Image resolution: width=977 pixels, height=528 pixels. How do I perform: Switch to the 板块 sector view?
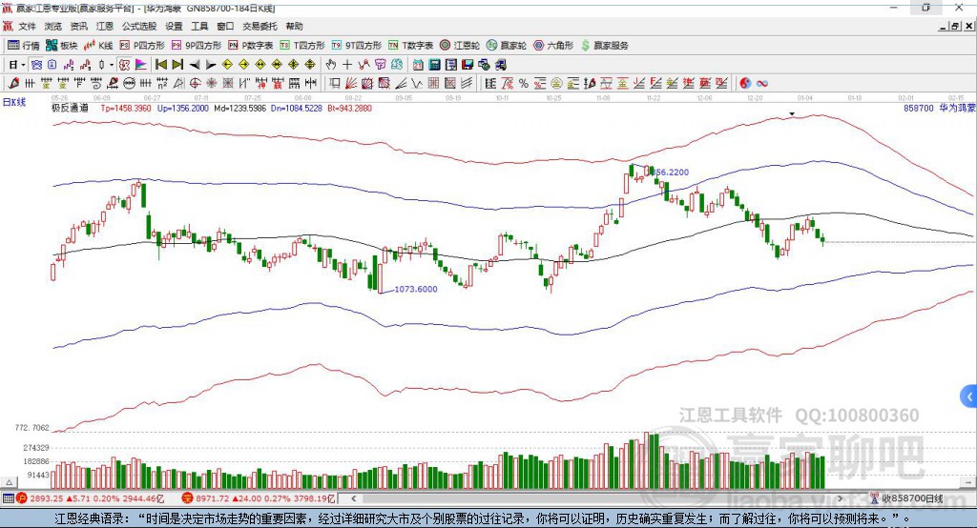click(62, 46)
